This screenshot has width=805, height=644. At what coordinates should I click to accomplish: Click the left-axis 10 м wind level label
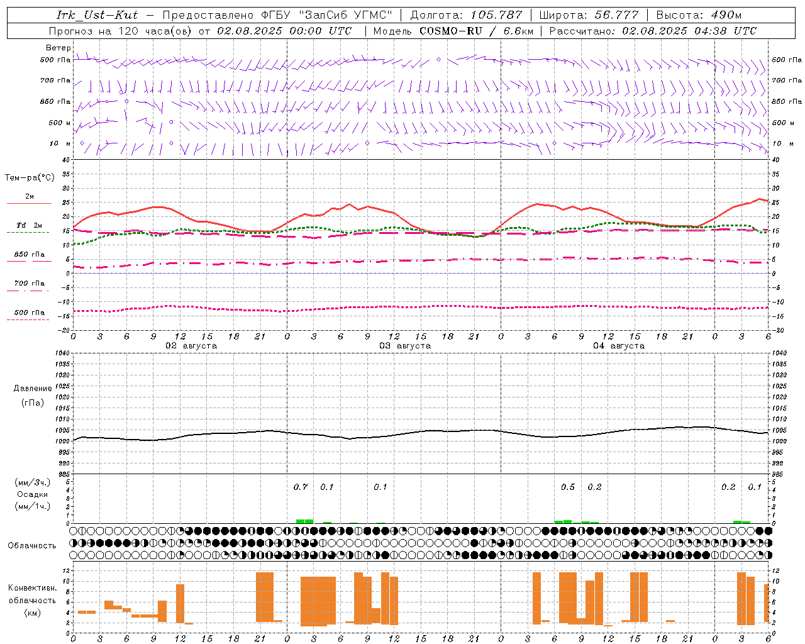pyautogui.click(x=60, y=143)
